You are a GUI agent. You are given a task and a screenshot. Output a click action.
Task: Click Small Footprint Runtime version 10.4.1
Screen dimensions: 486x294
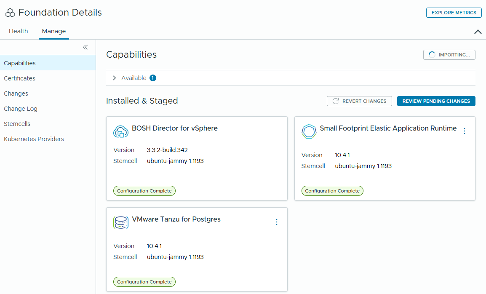[342, 155]
